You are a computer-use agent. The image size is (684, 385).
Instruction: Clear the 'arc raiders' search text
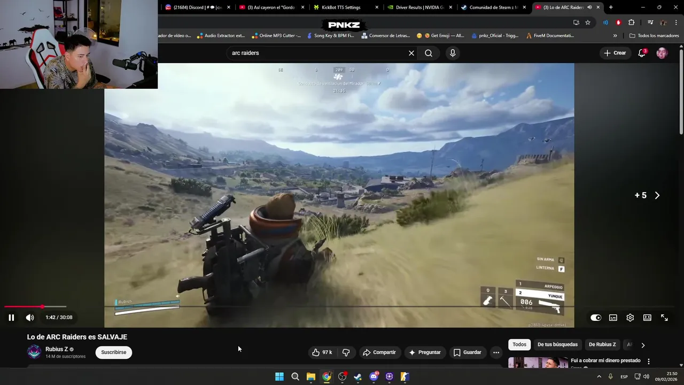[x=411, y=53]
